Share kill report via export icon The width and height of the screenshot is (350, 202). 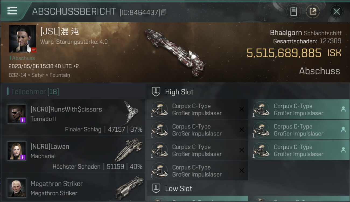[x=313, y=11]
